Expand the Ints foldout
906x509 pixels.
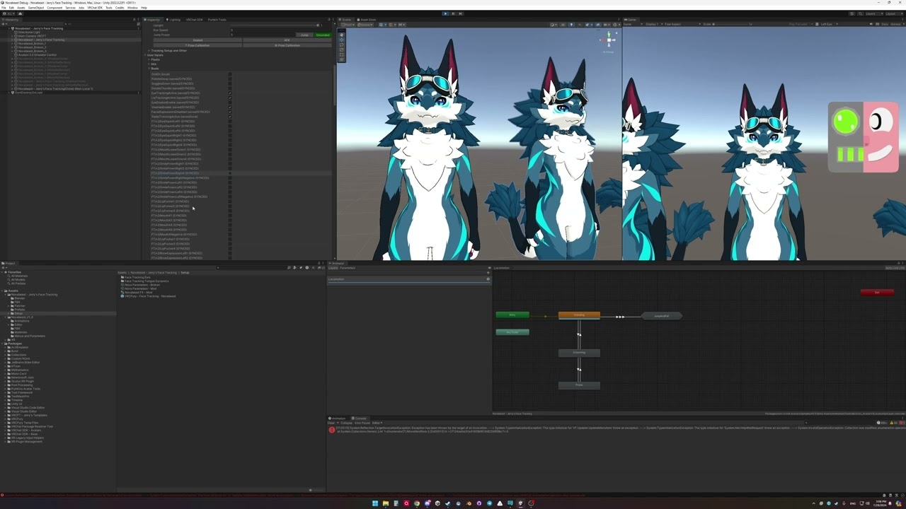149,64
